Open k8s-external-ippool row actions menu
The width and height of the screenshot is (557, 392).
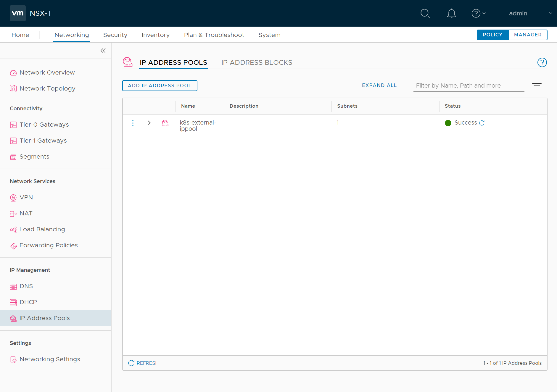click(133, 123)
